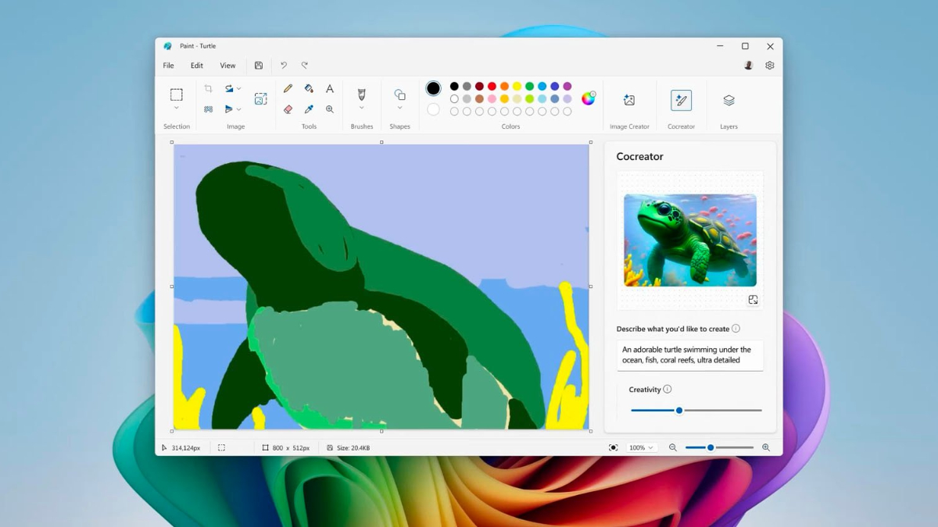
Task: Toggle the Layers panel
Action: pyautogui.click(x=729, y=100)
